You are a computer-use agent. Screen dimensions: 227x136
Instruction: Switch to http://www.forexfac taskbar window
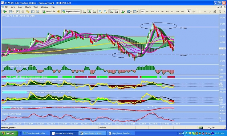(121, 133)
